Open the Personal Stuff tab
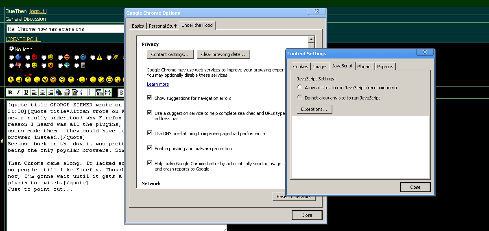The image size is (489, 231). point(162,26)
